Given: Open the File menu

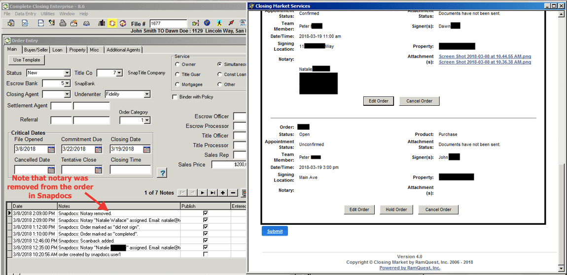Looking at the screenshot, I should pos(7,14).
